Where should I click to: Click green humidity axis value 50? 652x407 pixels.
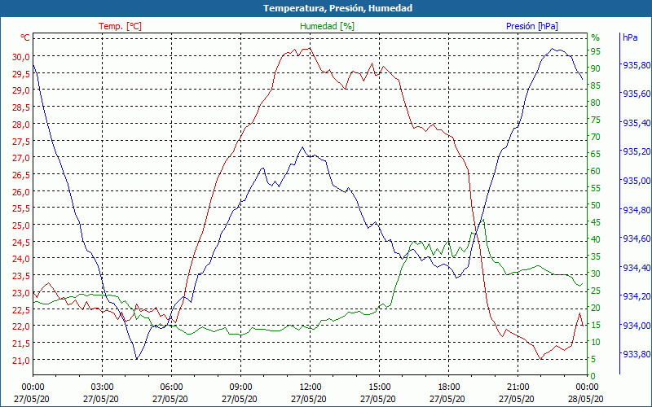596,205
